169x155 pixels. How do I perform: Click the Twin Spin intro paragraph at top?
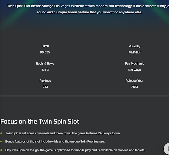click(88, 9)
